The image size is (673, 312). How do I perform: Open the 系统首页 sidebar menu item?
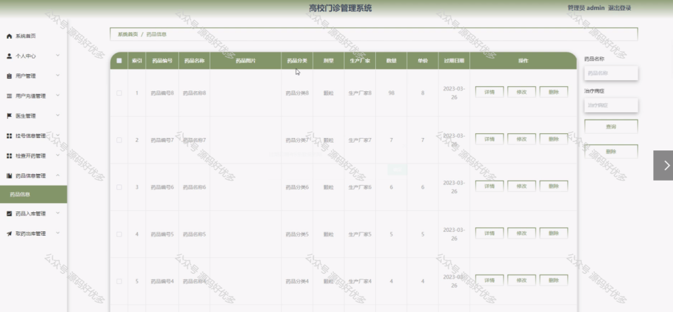click(34, 36)
